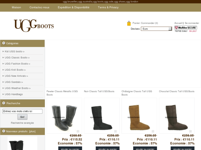Open the shopping bag cart icon
The width and height of the screenshot is (201, 150).
[x=129, y=23]
